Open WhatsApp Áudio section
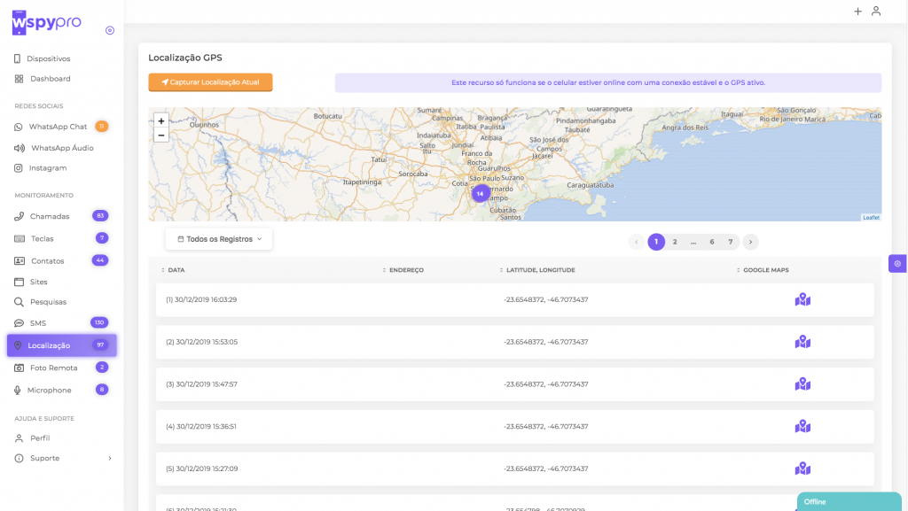Image resolution: width=908 pixels, height=511 pixels. click(x=54, y=148)
